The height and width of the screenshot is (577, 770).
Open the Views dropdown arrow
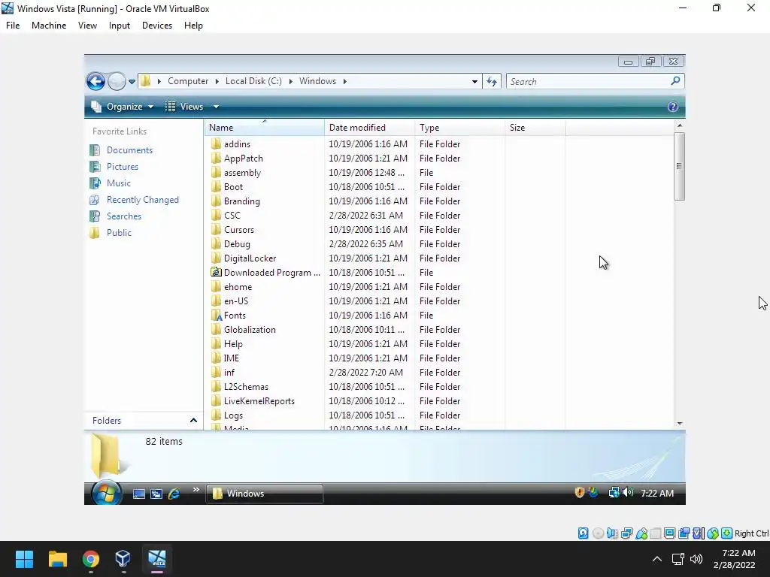[216, 107]
